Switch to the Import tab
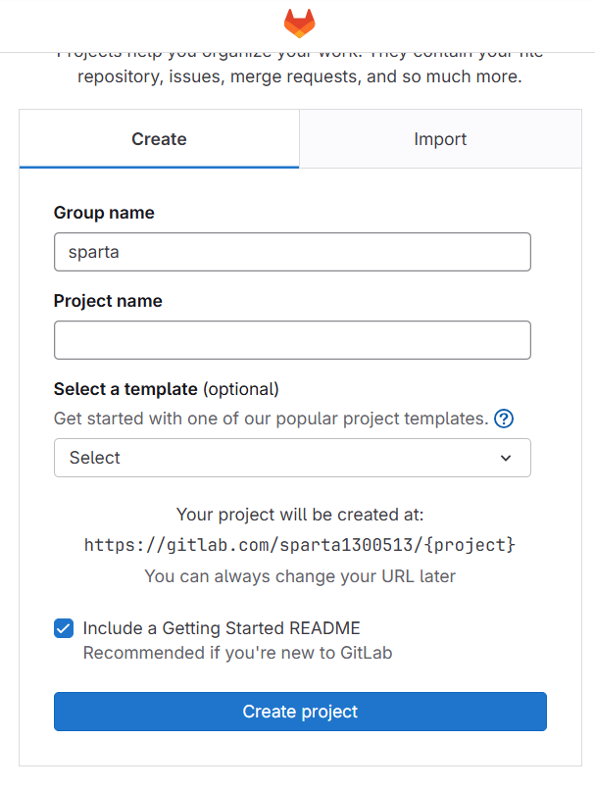Viewport: 595px width, 789px height. pyautogui.click(x=440, y=139)
